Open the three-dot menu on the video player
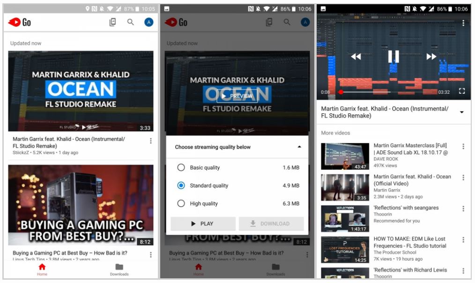This screenshot has height=283, width=475. [x=463, y=23]
